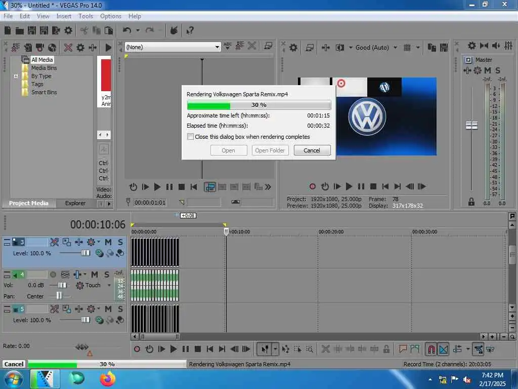Open the Options menu
Image resolution: width=518 pixels, height=389 pixels.
[x=111, y=16]
